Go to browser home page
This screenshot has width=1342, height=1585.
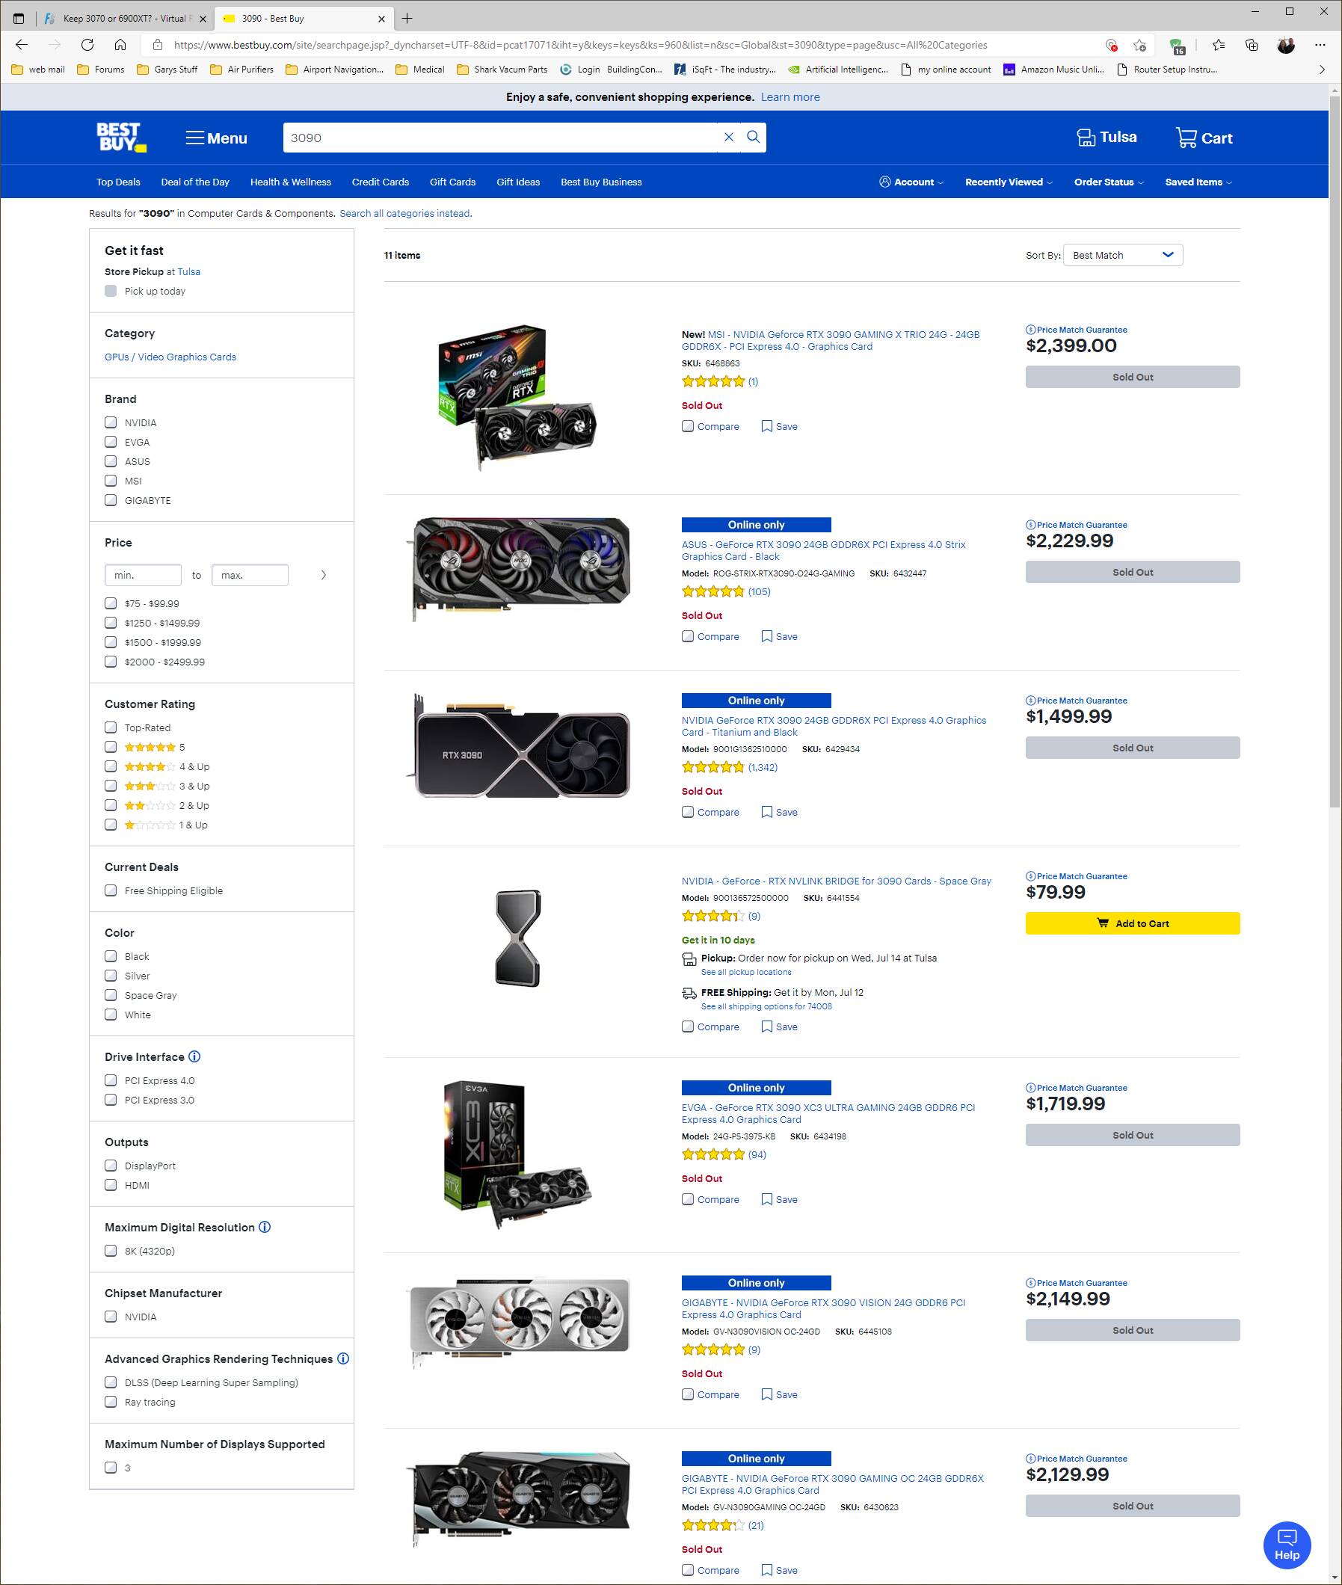click(x=120, y=45)
